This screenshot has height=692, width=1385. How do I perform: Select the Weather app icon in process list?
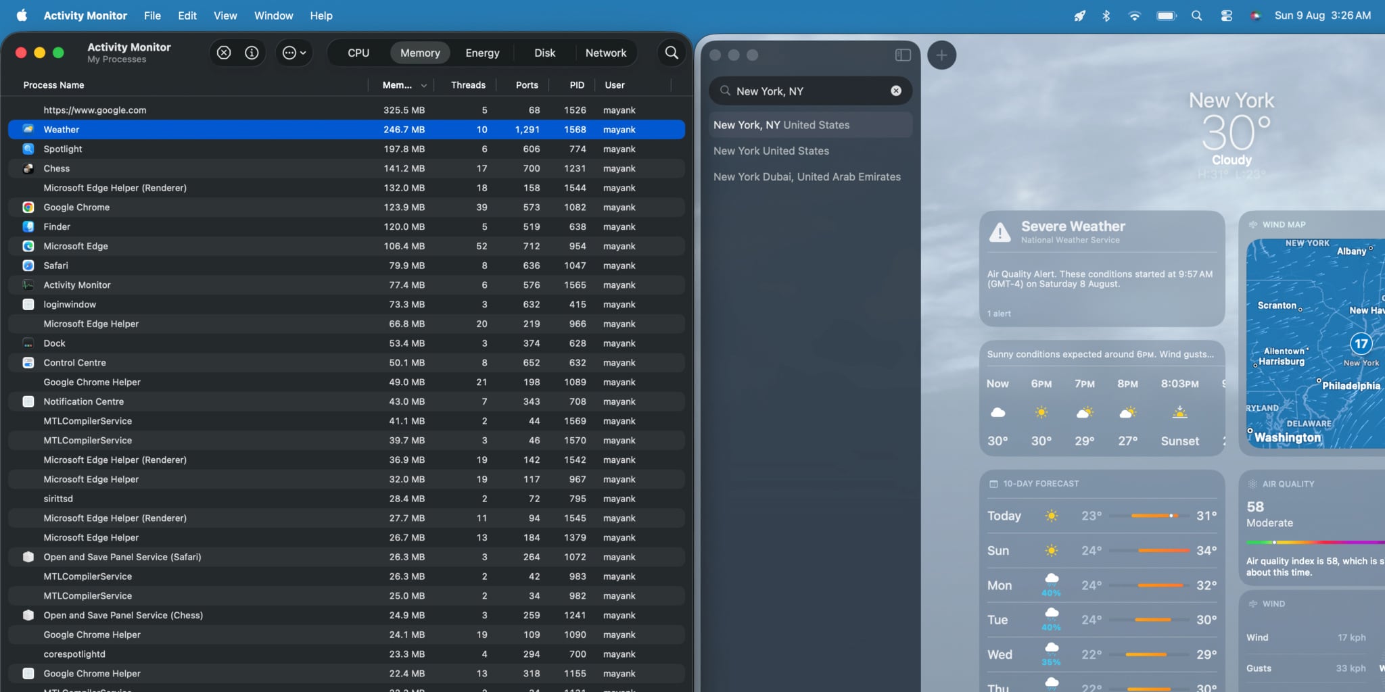(28, 129)
